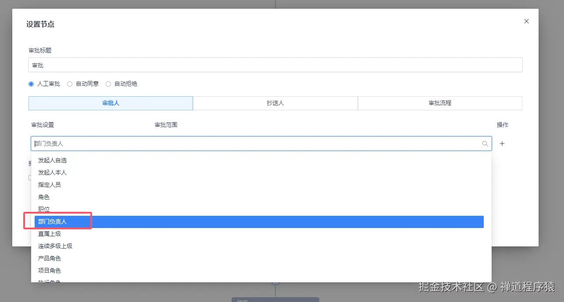This screenshot has height=302, width=564.
Task: Select the 指定人员 option
Action: tap(50, 185)
